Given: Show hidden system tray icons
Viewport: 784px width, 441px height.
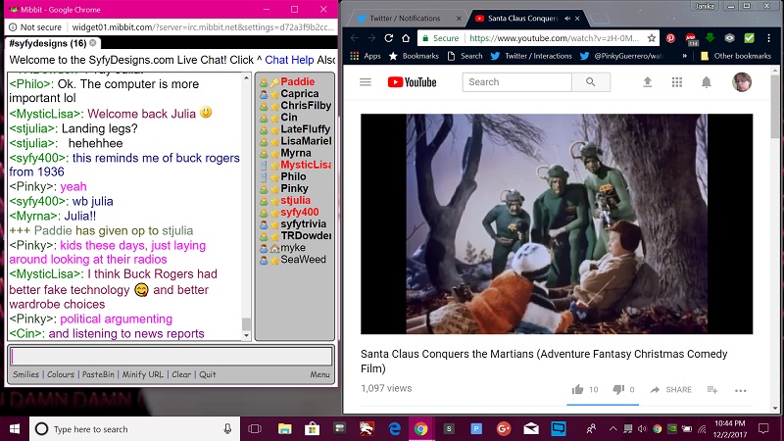Looking at the screenshot, I should tap(613, 429).
